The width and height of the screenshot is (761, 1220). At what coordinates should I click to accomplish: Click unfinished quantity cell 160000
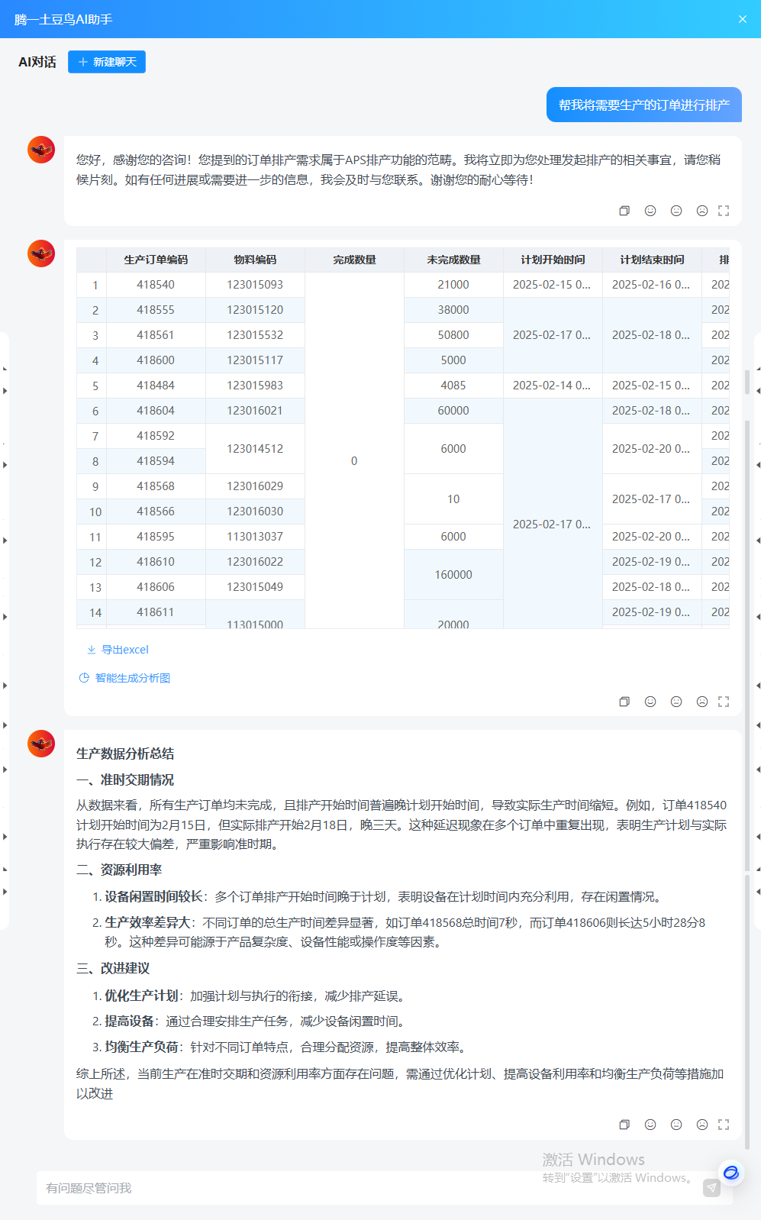(453, 575)
